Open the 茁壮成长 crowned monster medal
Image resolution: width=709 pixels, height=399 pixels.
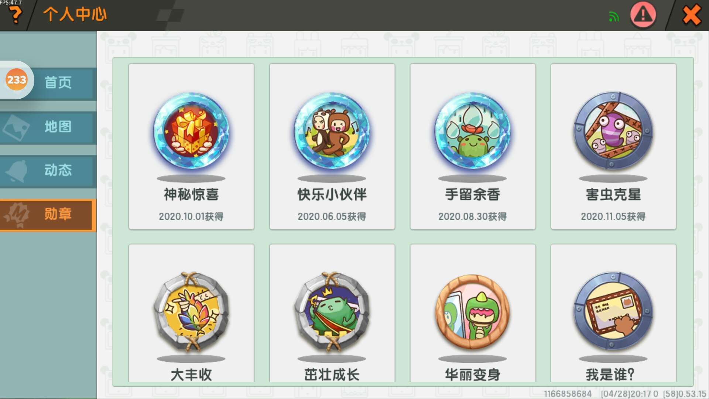click(x=332, y=313)
